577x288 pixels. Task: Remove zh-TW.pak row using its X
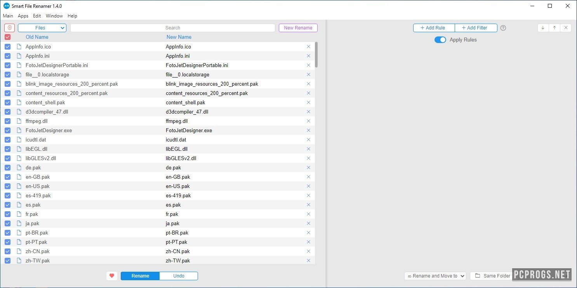click(309, 260)
